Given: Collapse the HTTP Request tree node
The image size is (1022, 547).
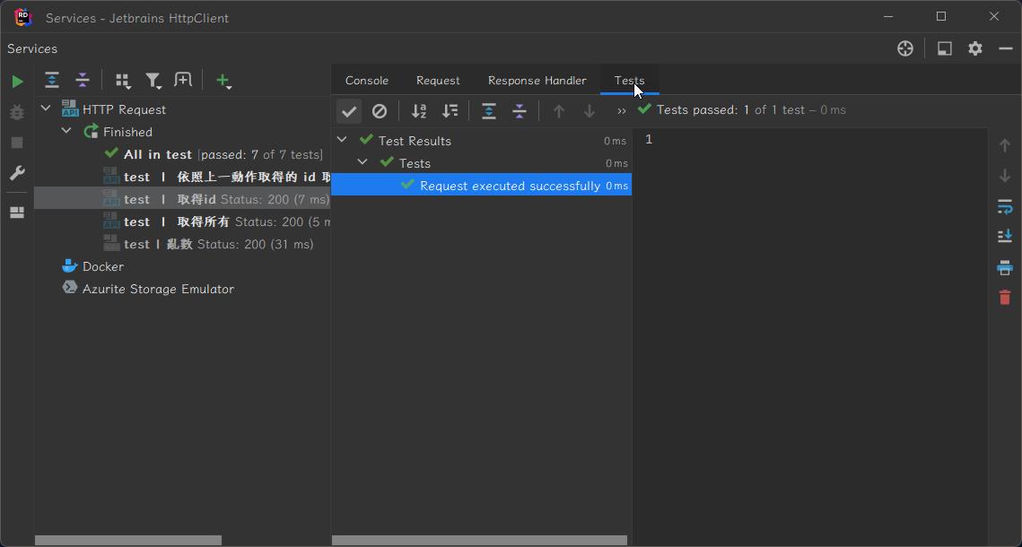Looking at the screenshot, I should [46, 109].
